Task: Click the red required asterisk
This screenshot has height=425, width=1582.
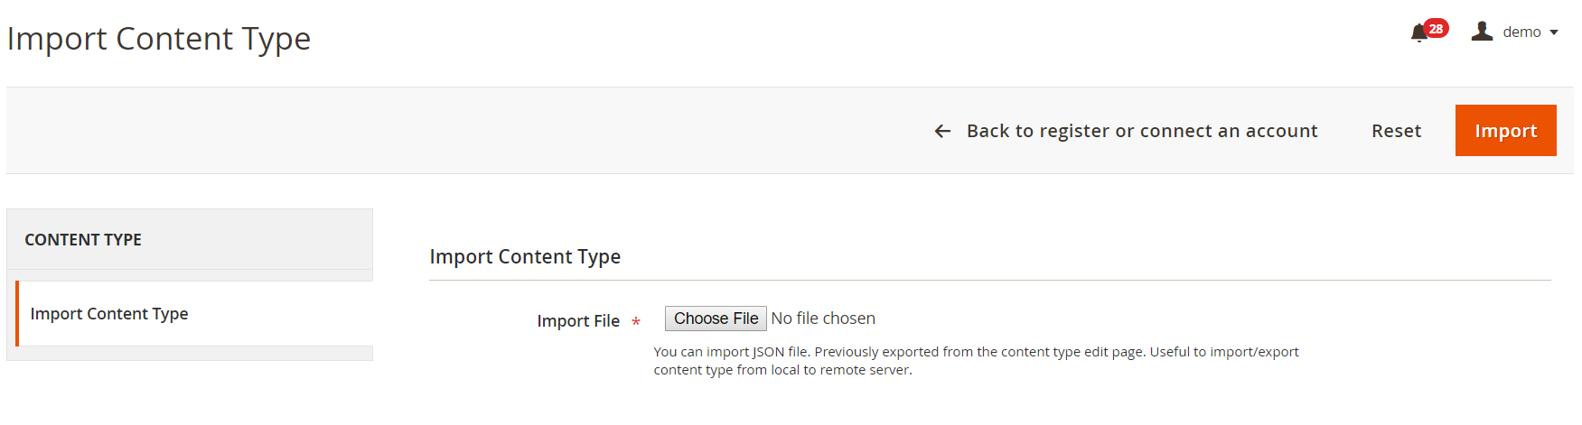Action: click(636, 321)
